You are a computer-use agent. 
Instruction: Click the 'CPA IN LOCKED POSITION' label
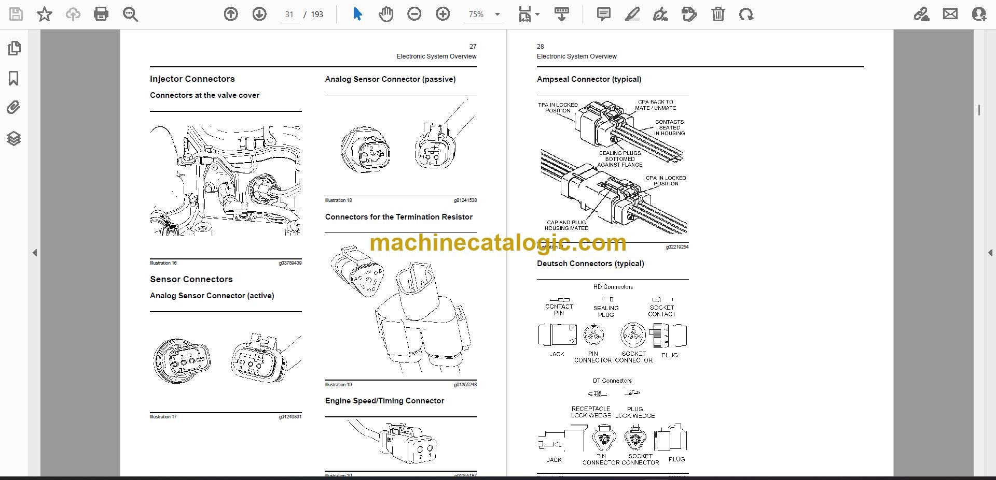click(666, 181)
